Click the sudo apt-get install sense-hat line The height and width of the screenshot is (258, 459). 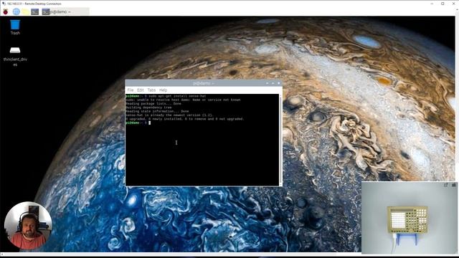coord(166,96)
